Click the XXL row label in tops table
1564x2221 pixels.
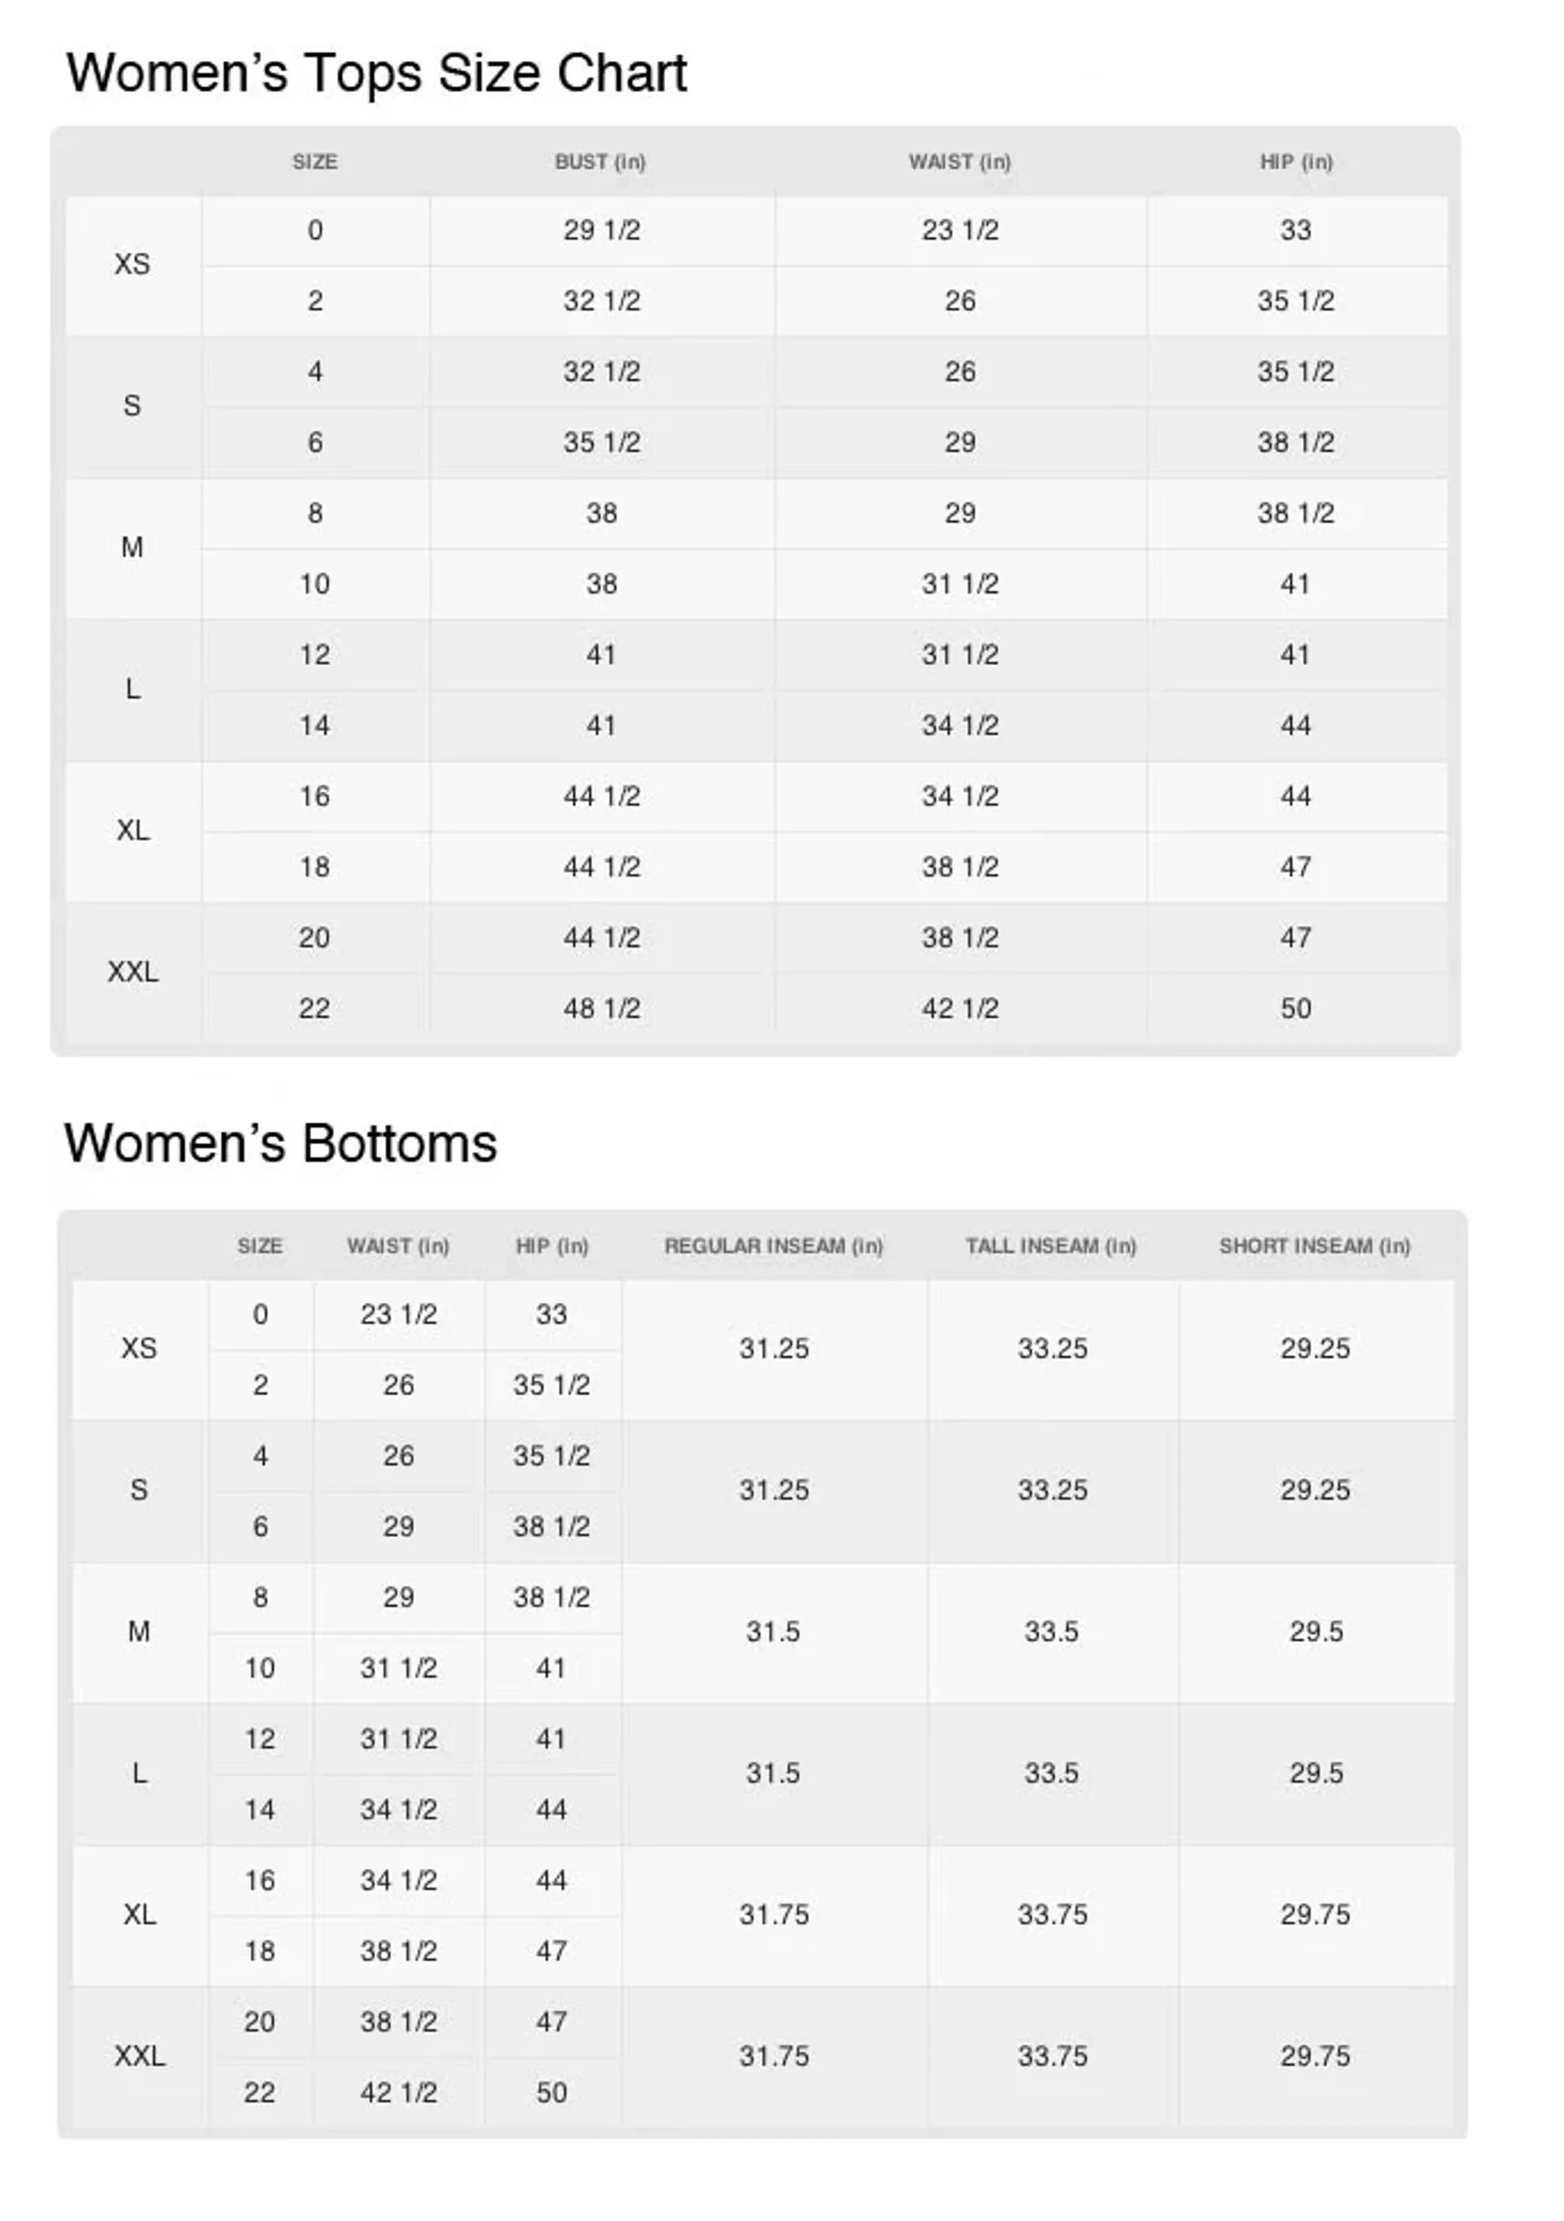pos(133,972)
